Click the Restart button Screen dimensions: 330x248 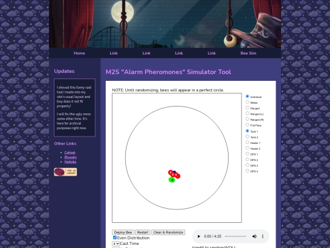tap(142, 233)
